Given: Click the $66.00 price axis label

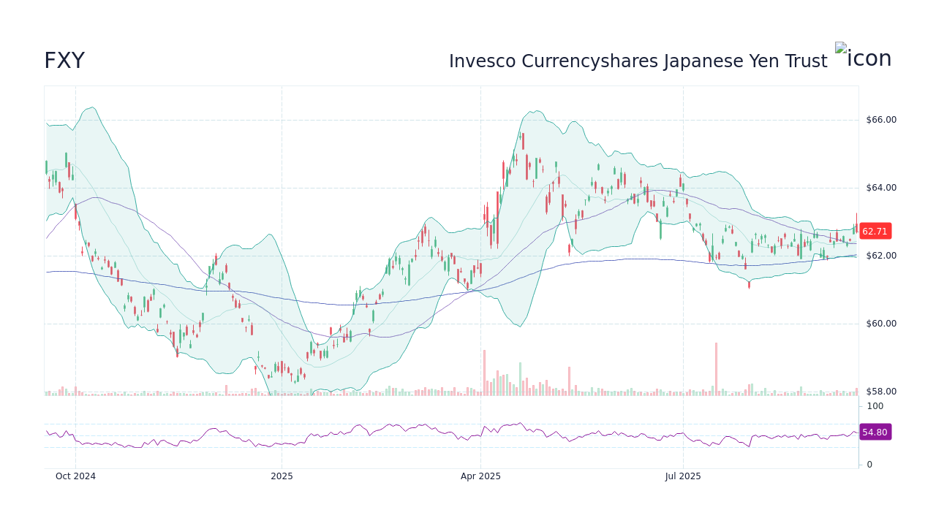Looking at the screenshot, I should [881, 120].
